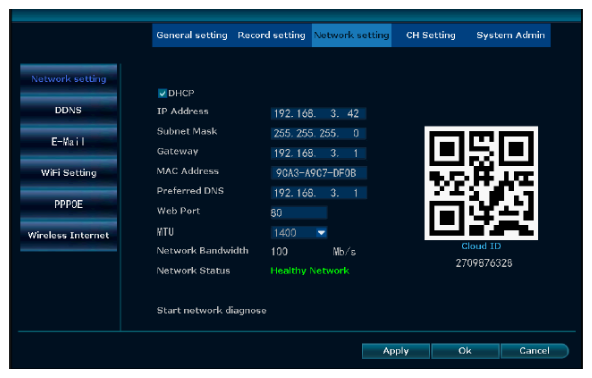
Task: Click the Cloud ID label
Action: 481,246
